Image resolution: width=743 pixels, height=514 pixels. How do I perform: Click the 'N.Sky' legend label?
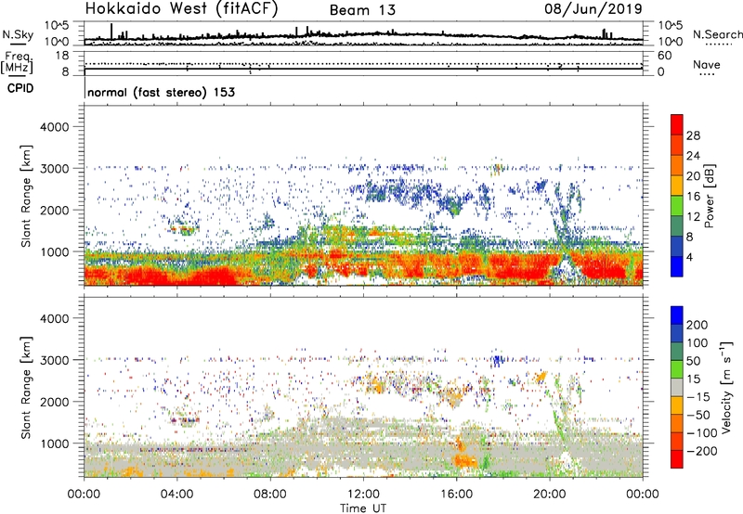(x=18, y=34)
